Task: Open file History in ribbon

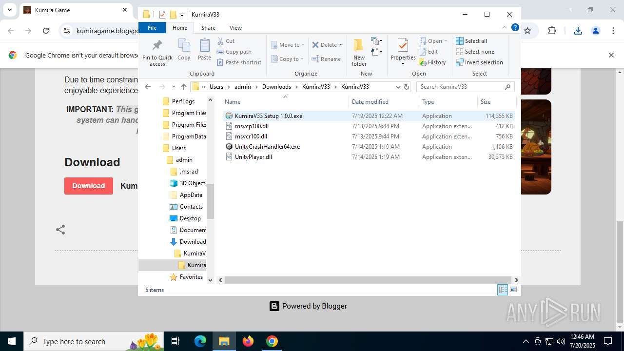Action: coord(432,62)
